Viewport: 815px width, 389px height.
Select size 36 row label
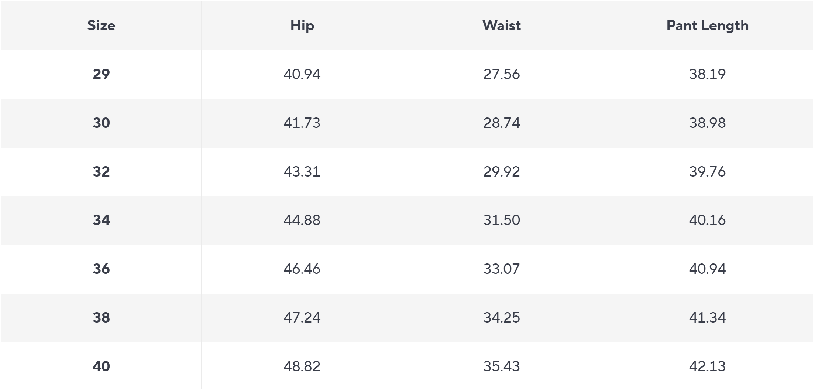tap(101, 269)
